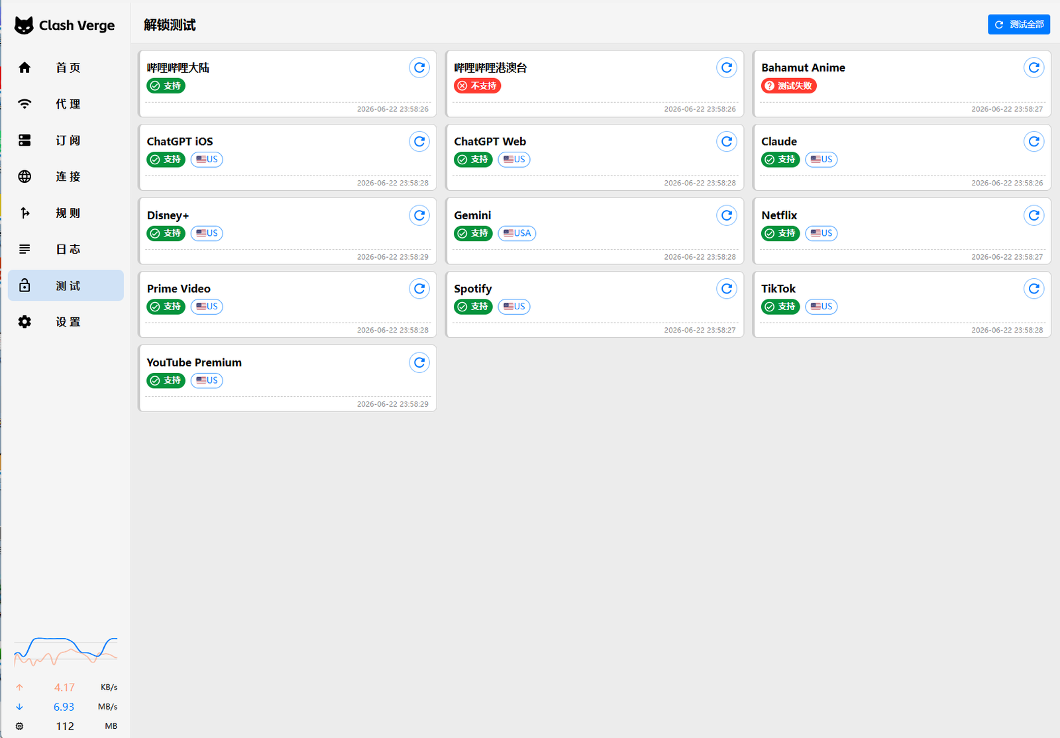Open the 规则 rules page

[66, 213]
